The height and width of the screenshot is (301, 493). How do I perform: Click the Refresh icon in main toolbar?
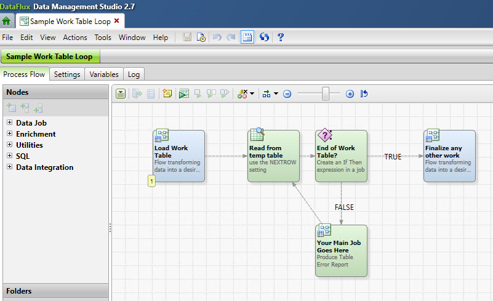click(x=264, y=38)
